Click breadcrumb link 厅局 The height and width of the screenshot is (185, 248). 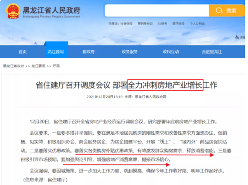click(x=56, y=66)
